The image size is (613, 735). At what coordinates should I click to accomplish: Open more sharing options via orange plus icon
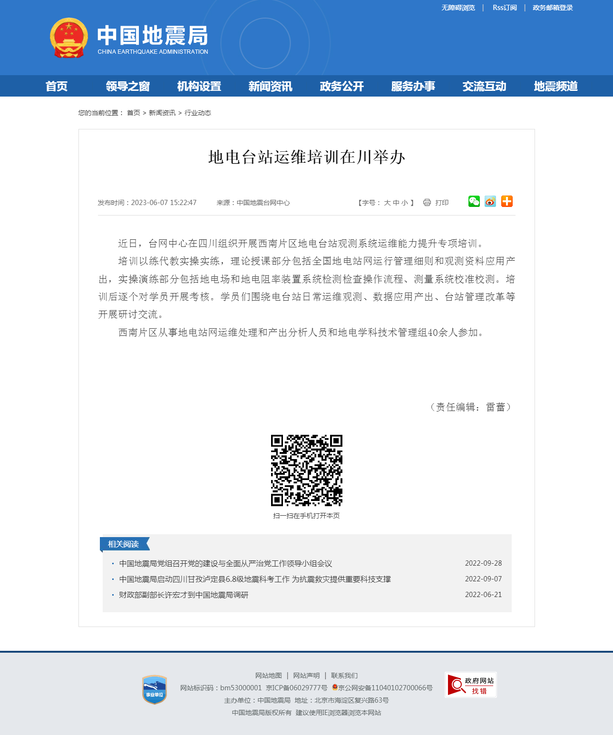[x=507, y=202]
